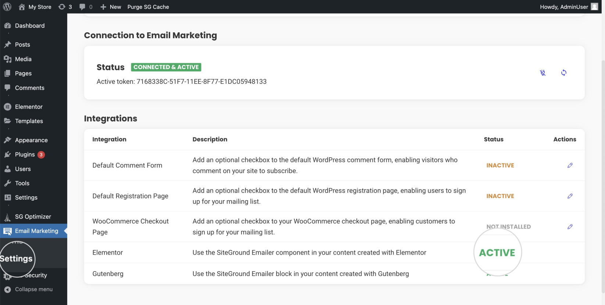Open My Store home link
The width and height of the screenshot is (605, 305).
pos(35,7)
